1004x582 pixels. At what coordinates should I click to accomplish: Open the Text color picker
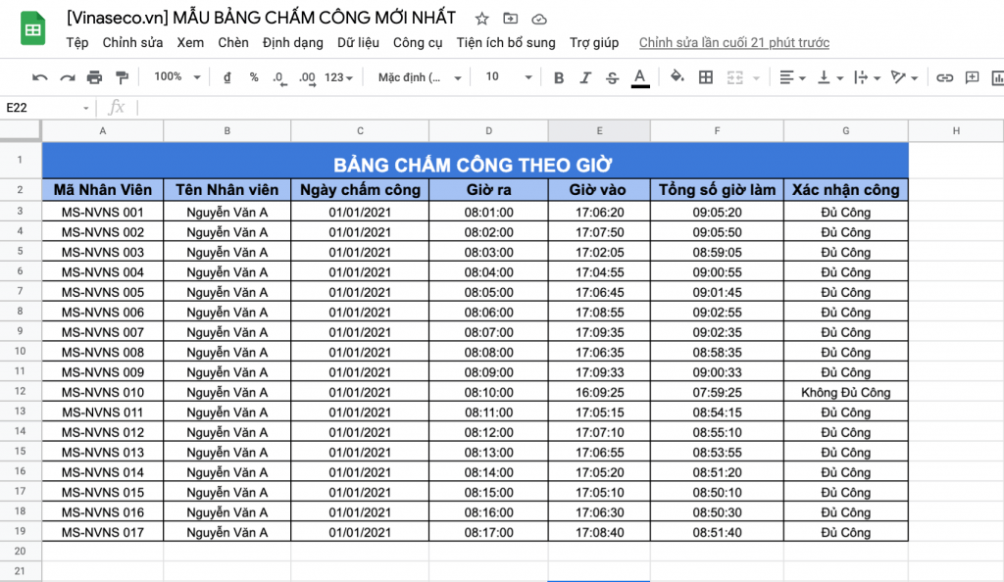(x=638, y=75)
